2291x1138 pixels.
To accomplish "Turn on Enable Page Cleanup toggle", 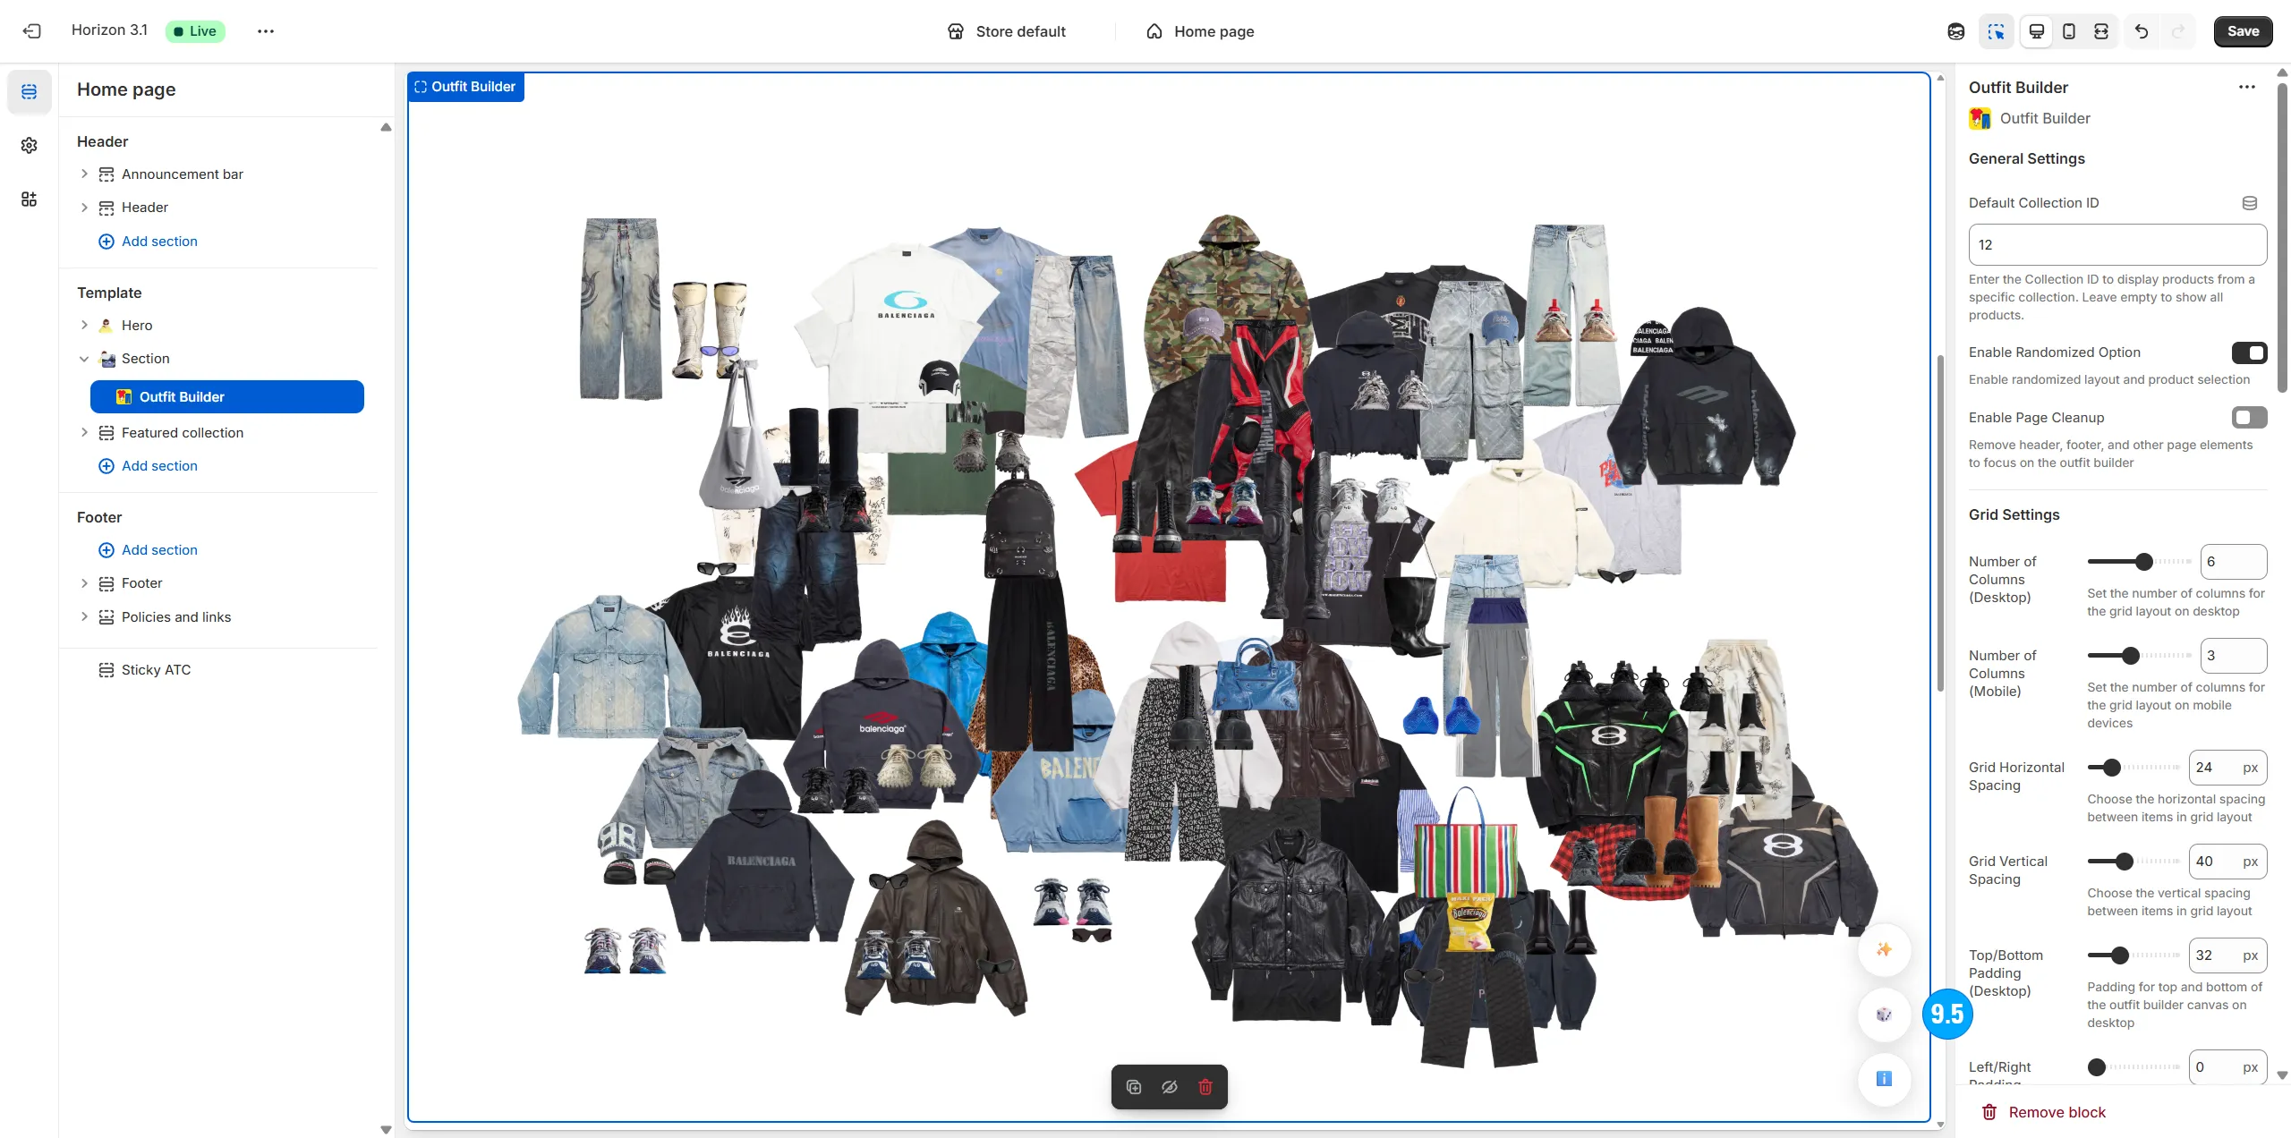I will click(x=2249, y=418).
